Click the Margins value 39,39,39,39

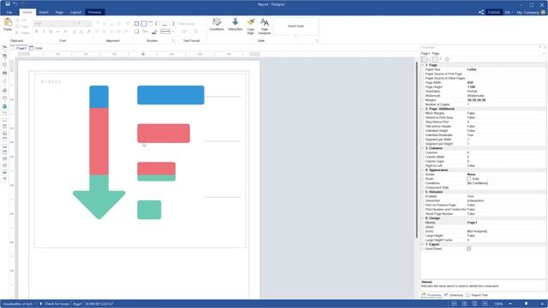[x=476, y=100]
